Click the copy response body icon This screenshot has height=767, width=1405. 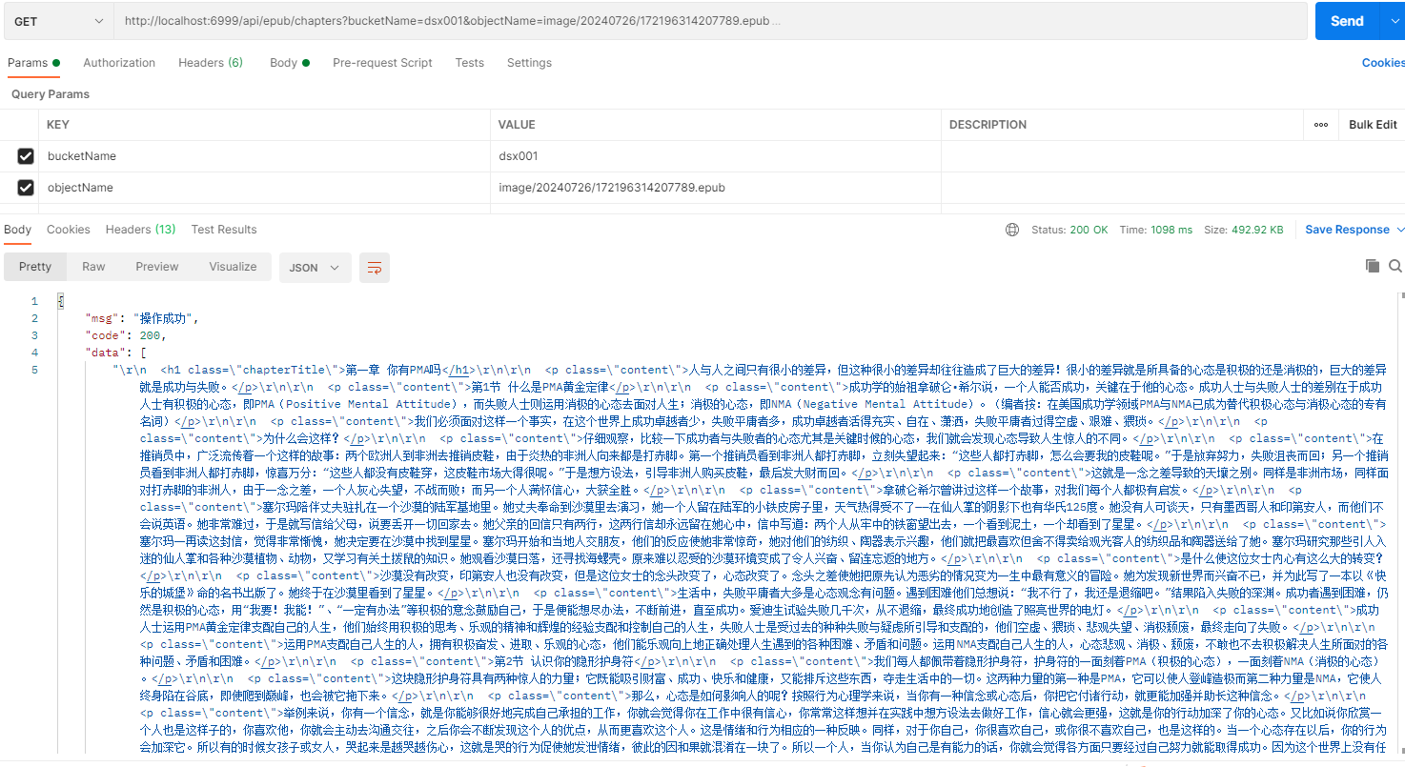1372,267
